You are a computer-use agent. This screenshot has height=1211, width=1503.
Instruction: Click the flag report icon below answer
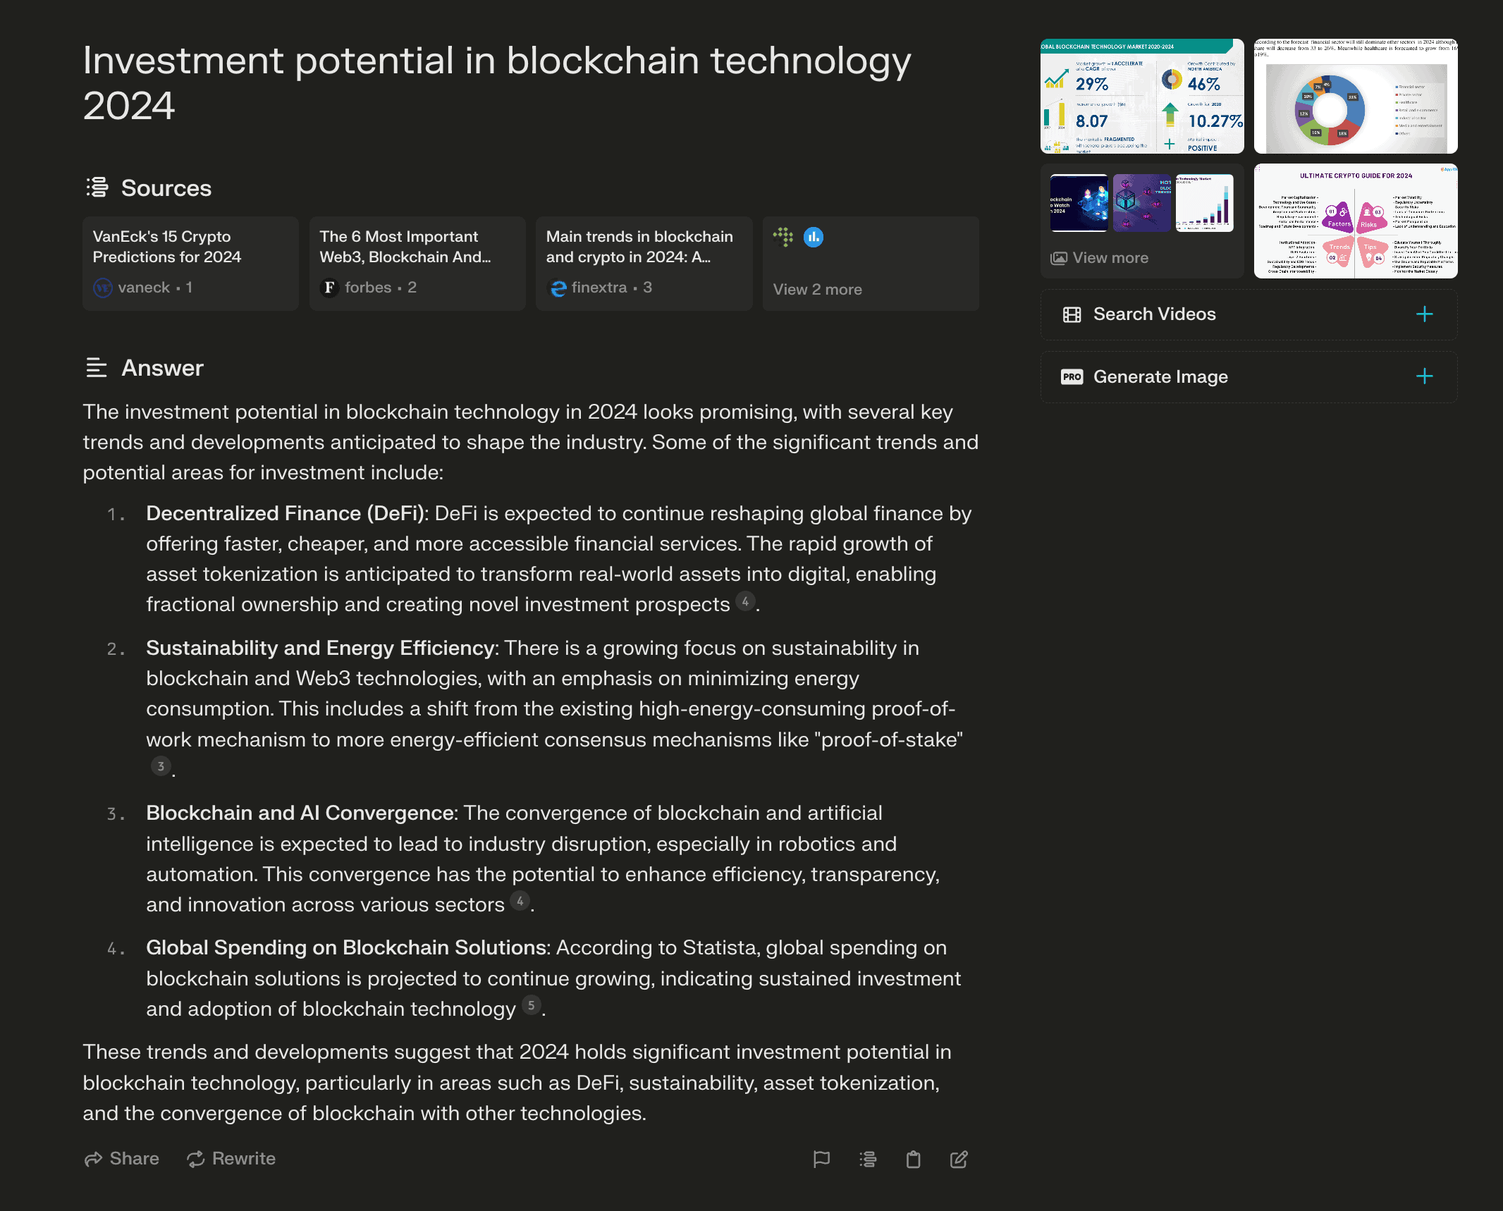(821, 1159)
